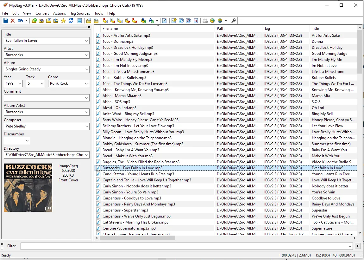The image size is (364, 260).
Task: Click the Filename - Tag converter icon
Action: (x=113, y=21)
